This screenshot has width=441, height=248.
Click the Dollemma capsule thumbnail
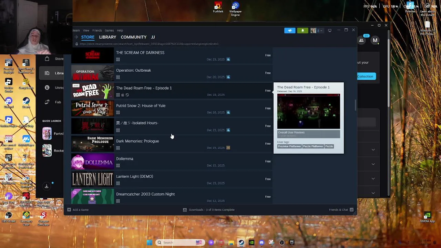(92, 162)
